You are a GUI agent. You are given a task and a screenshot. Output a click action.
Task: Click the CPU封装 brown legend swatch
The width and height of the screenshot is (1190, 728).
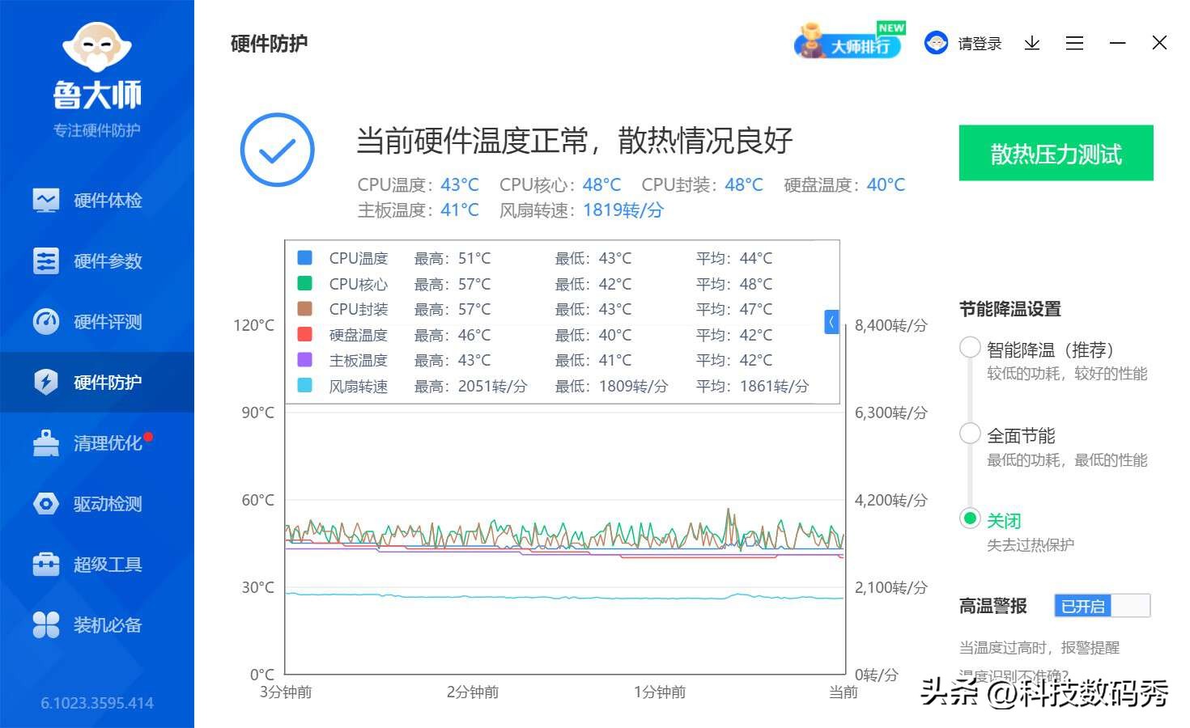(x=305, y=309)
